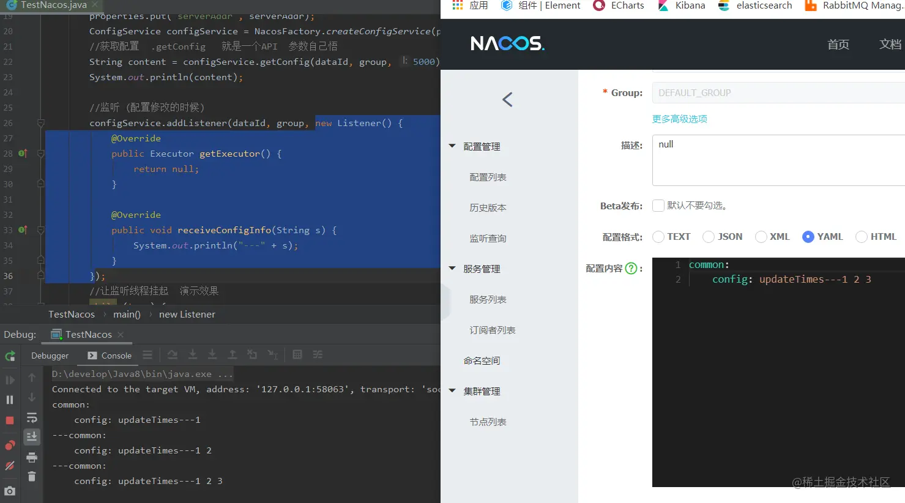Click the Trace Current Stream Chain icon

coord(318,355)
